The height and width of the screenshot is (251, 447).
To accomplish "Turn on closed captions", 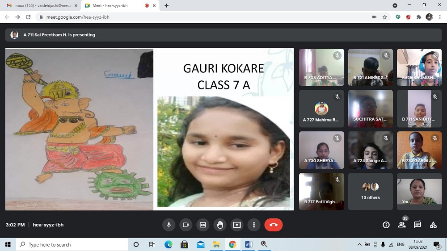I will click(x=202, y=225).
